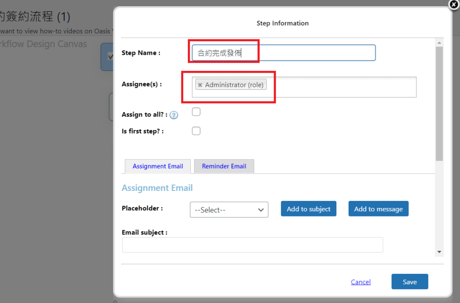
Task: Check the Is first step checkbox
Action: tap(196, 131)
